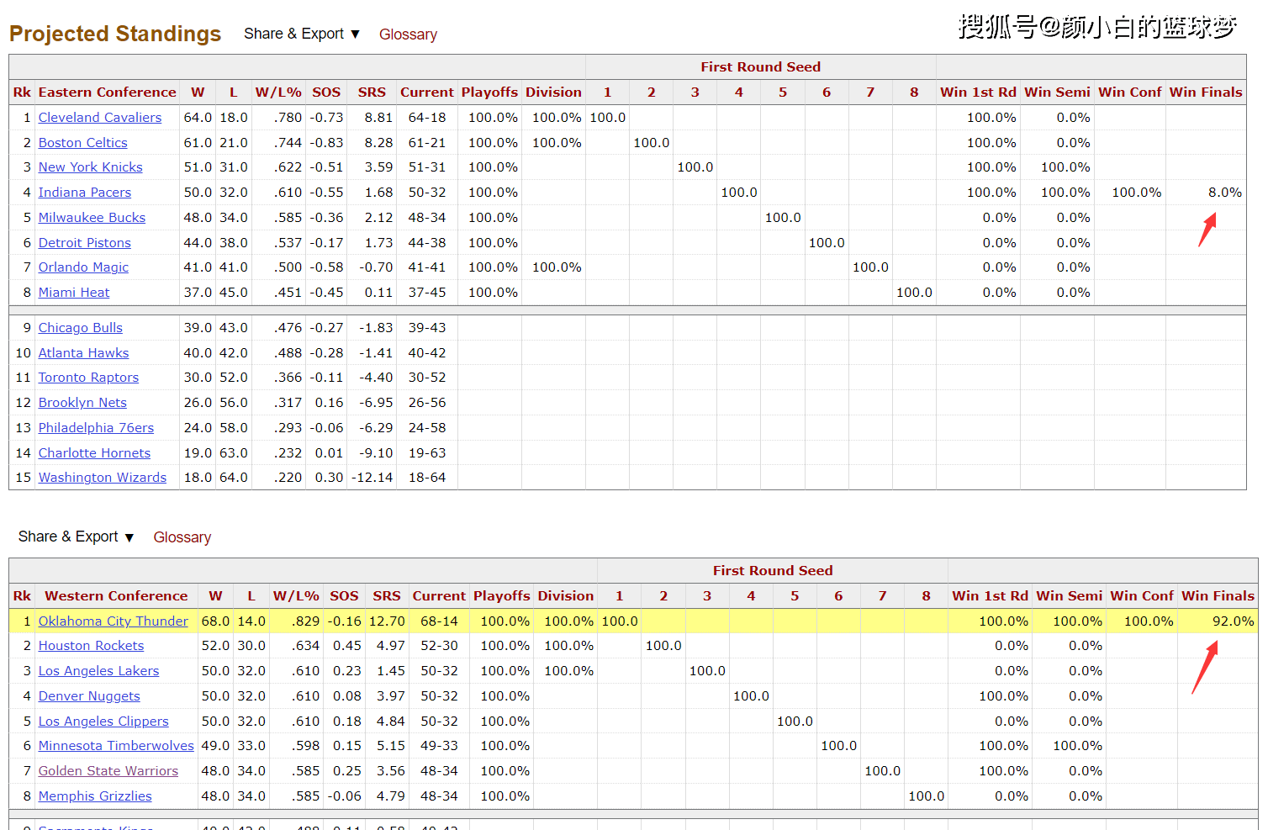Click the Projected Standings heading
The image size is (1268, 830).
[x=115, y=34]
